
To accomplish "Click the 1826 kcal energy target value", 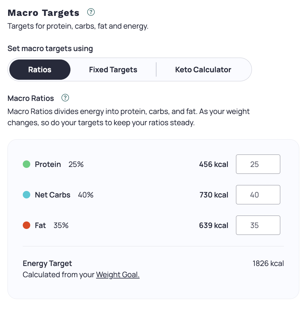I will (268, 264).
